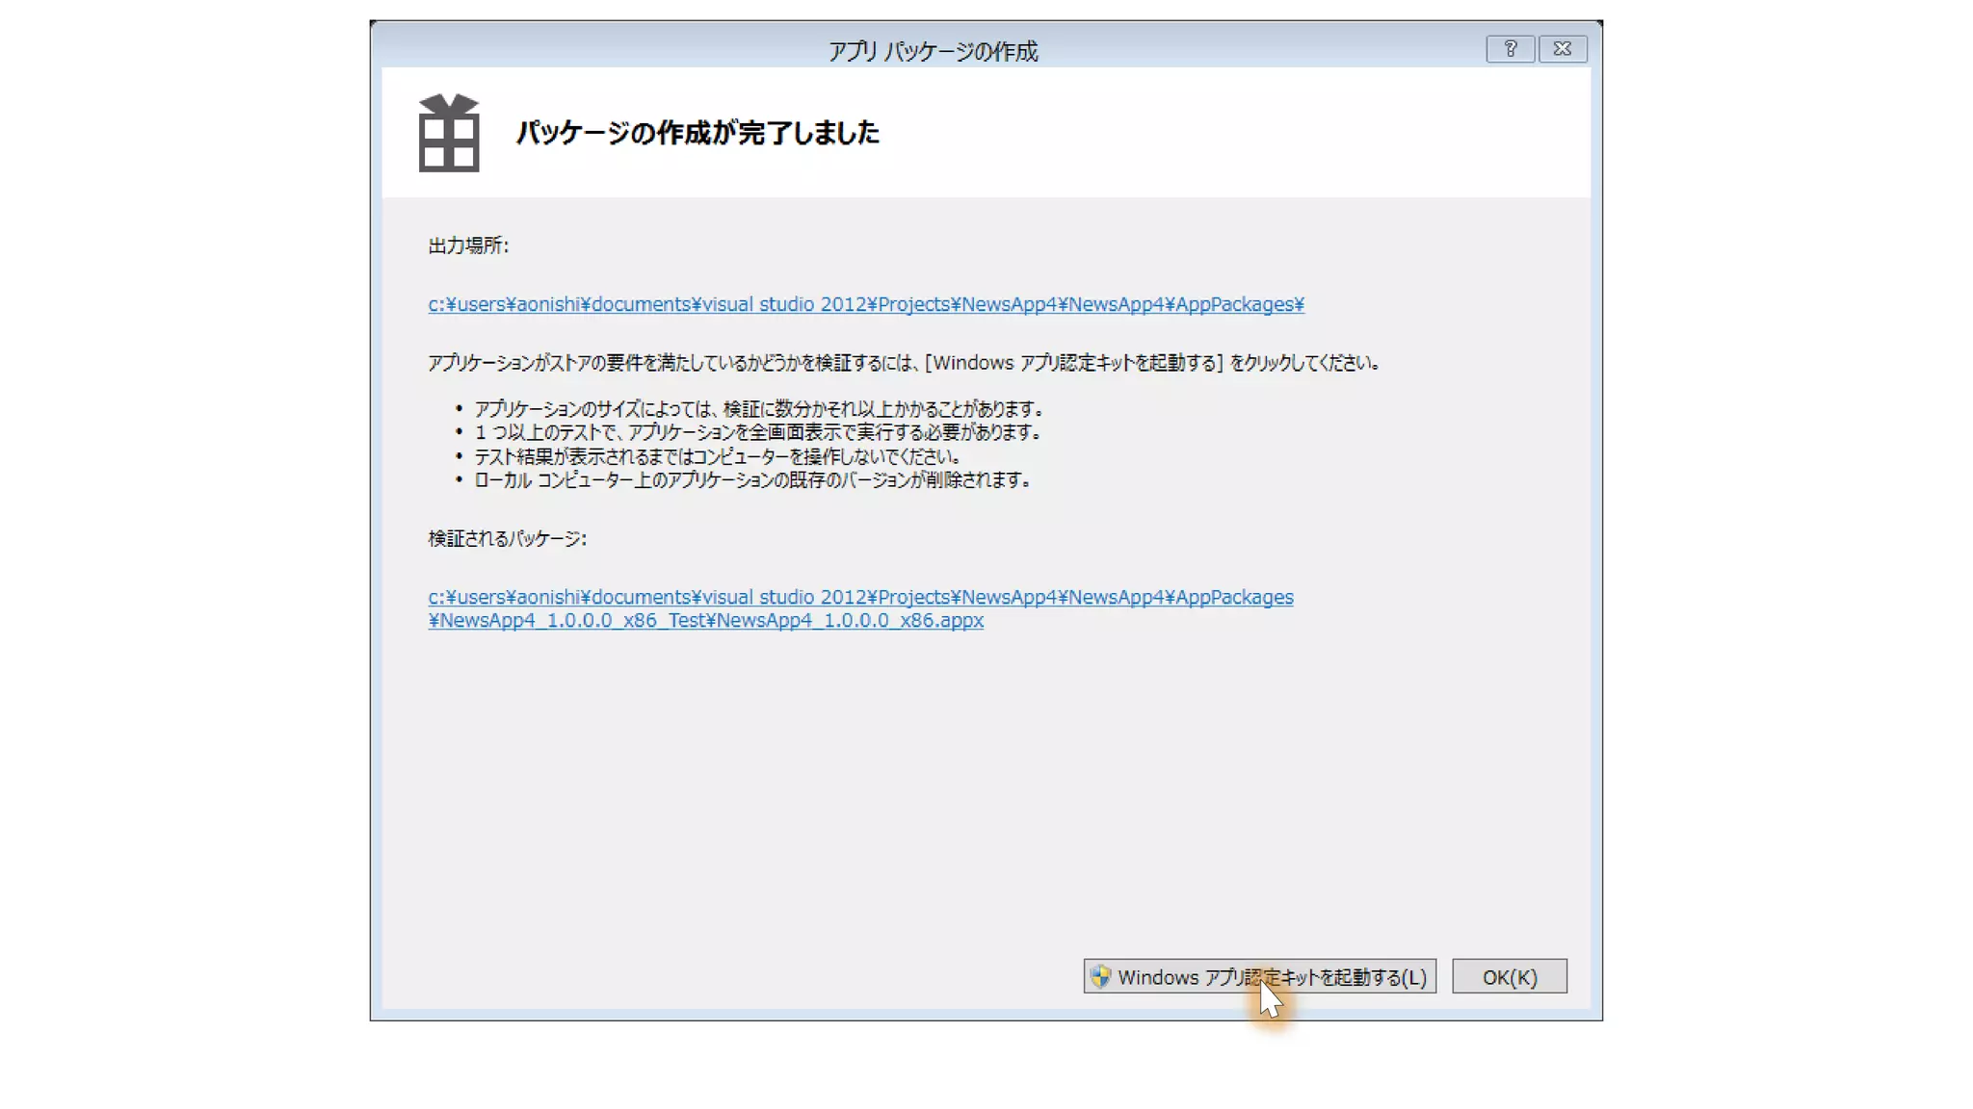Click the NewsApp4_1.0.0.0_x86_Test folder portion of link
The height and width of the screenshot is (1109, 1973).
[x=573, y=621]
